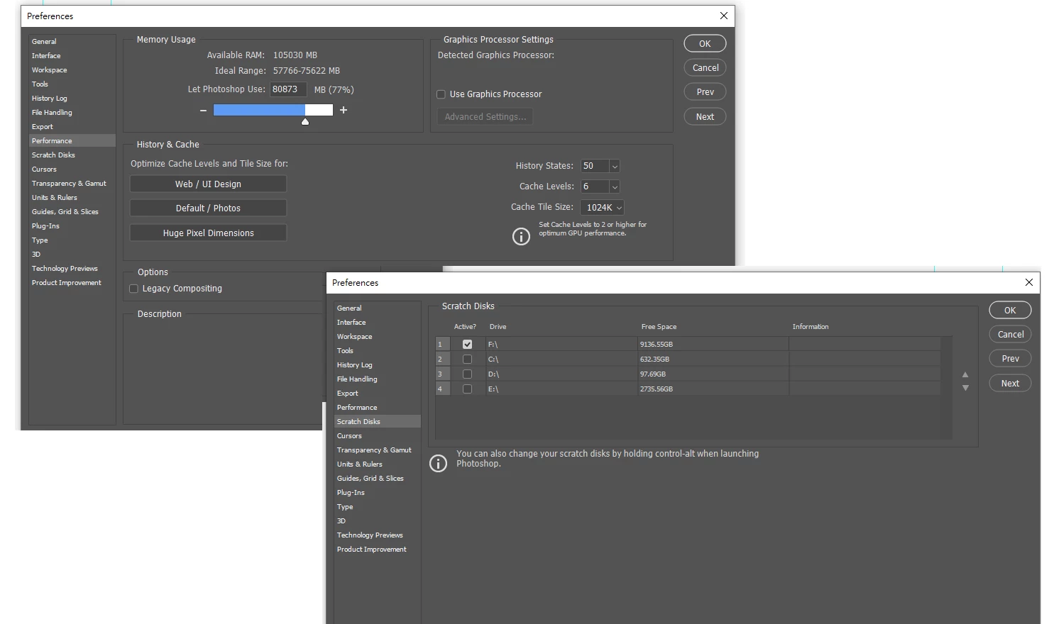The width and height of the screenshot is (1049, 624).
Task: Choose Huge Pixel Dimensions cache preset
Action: pos(208,233)
